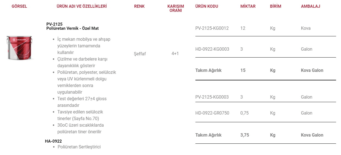Click the GÖRSEL column header
This screenshot has height=155, width=341.
point(19,6)
